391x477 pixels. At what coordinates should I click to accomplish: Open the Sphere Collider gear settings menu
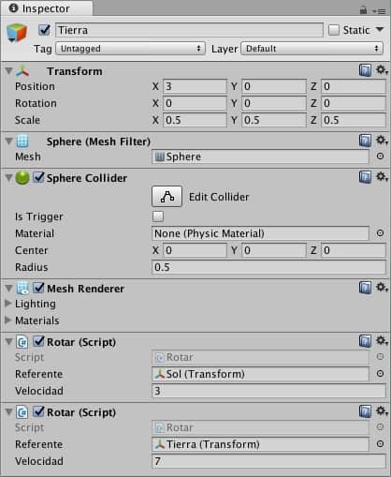click(x=382, y=177)
